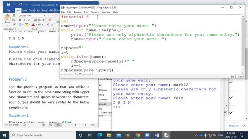Screen dimensions: 248x139
Task: Click Word's zoom out minus button
Action: pos(63,125)
